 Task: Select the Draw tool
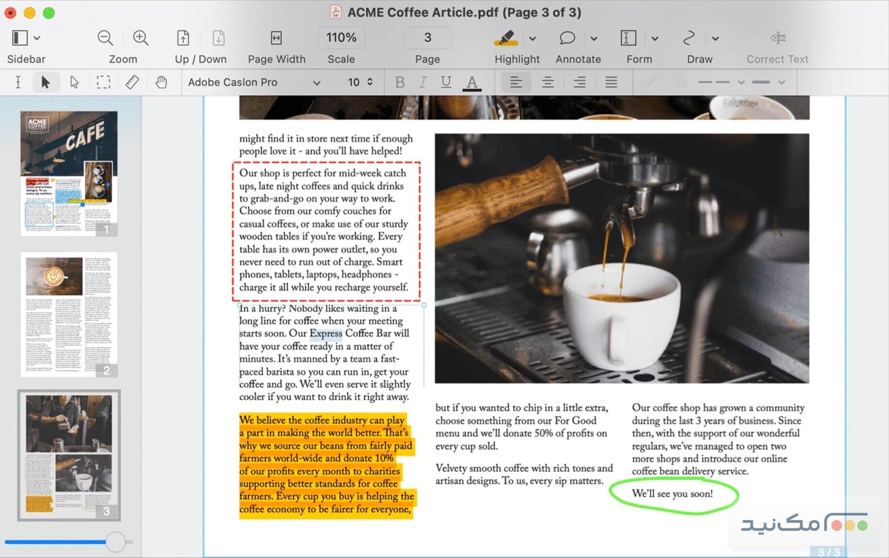click(689, 38)
